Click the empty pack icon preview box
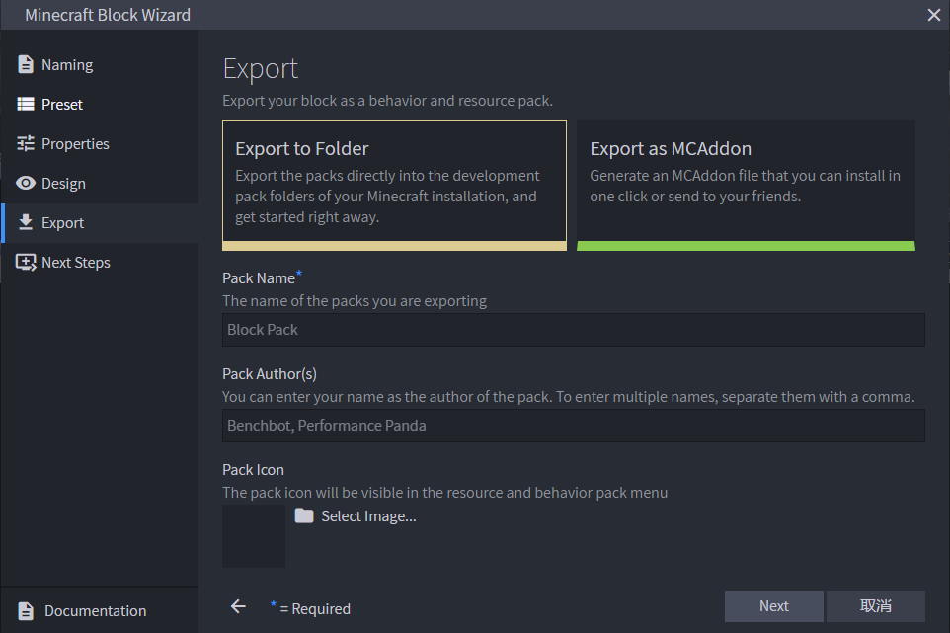Screen dimensions: 950x633 pos(254,536)
